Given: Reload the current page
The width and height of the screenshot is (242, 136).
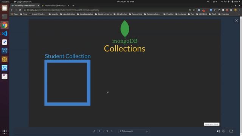Looking at the screenshot, I should click(x=20, y=10).
